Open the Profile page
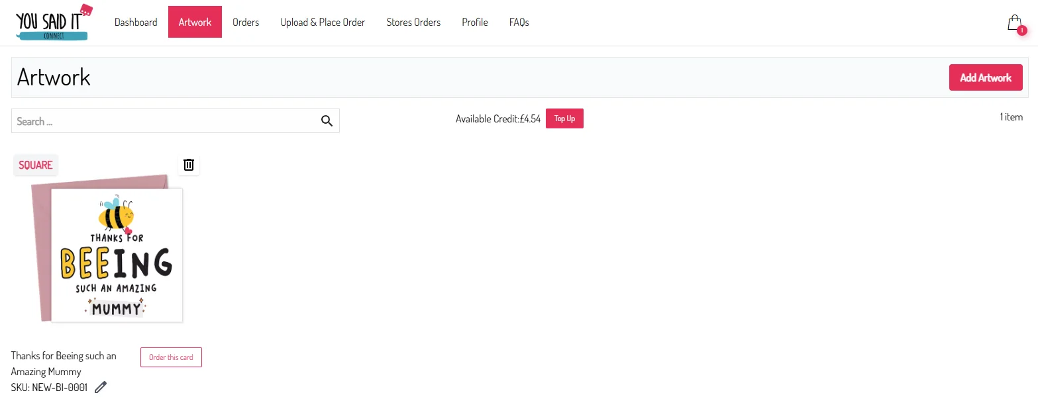 [475, 22]
